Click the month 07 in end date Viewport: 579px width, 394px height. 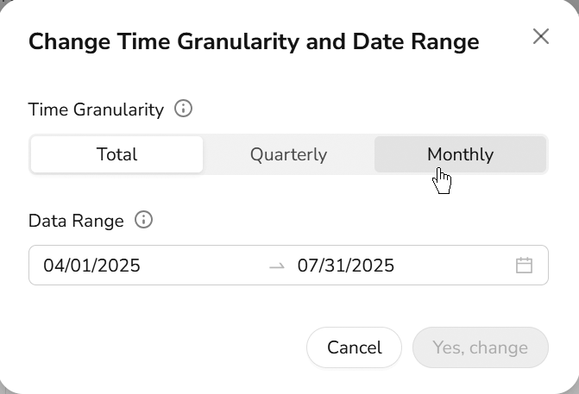tap(308, 266)
